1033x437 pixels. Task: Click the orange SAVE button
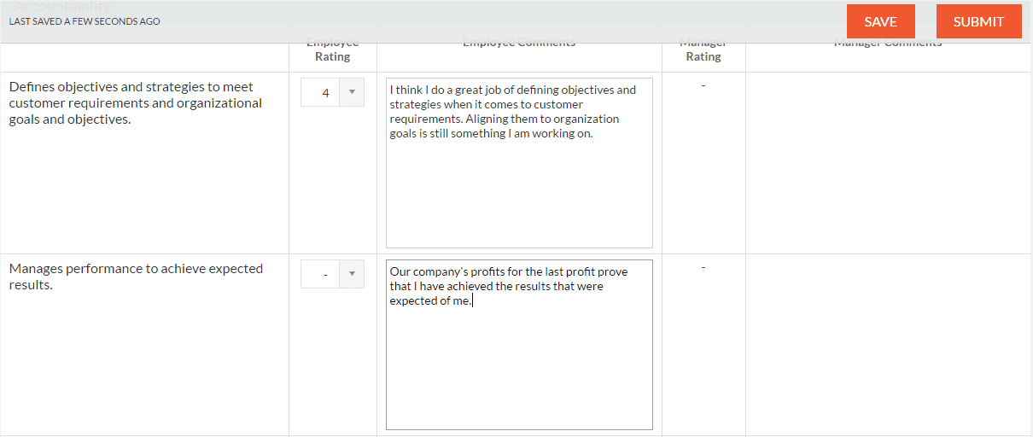click(881, 22)
